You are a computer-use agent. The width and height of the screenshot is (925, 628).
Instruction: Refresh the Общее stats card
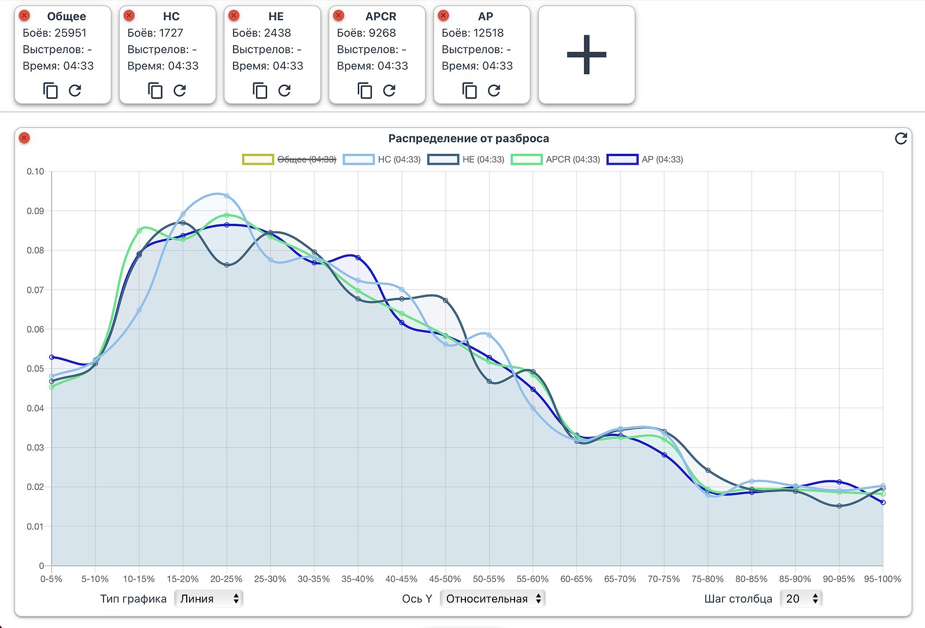75,91
